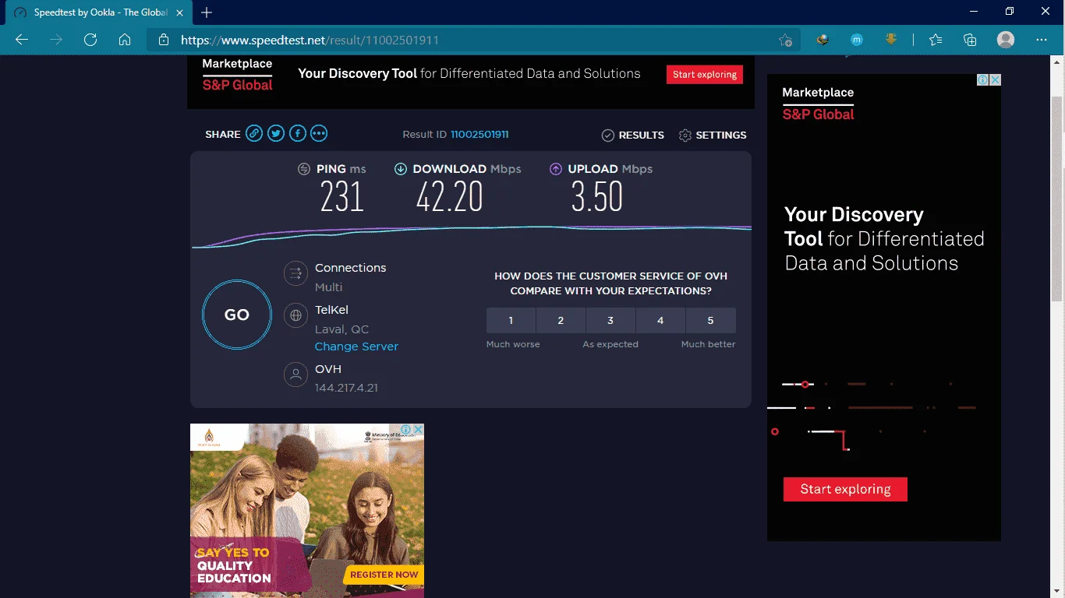The image size is (1065, 598).
Task: Start a new test with the GO button
Action: point(237,315)
